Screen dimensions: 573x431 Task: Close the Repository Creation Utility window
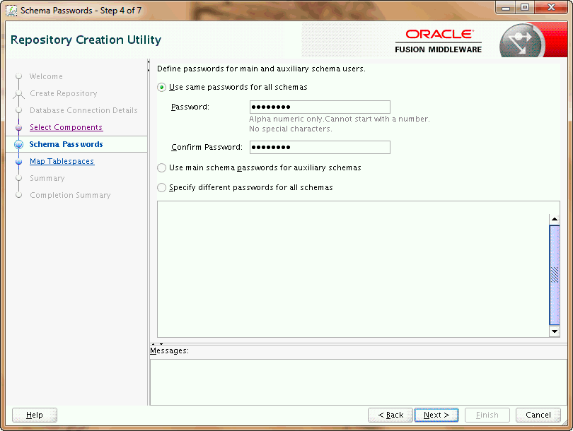pos(552,8)
